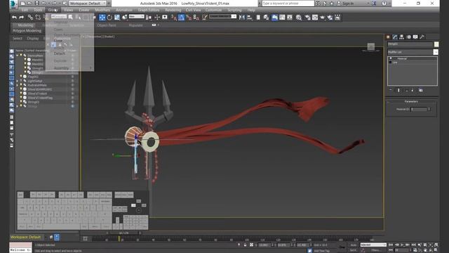The image size is (449, 253).
Task: Click Undo in the main toolbar
Action: (x=14, y=18)
